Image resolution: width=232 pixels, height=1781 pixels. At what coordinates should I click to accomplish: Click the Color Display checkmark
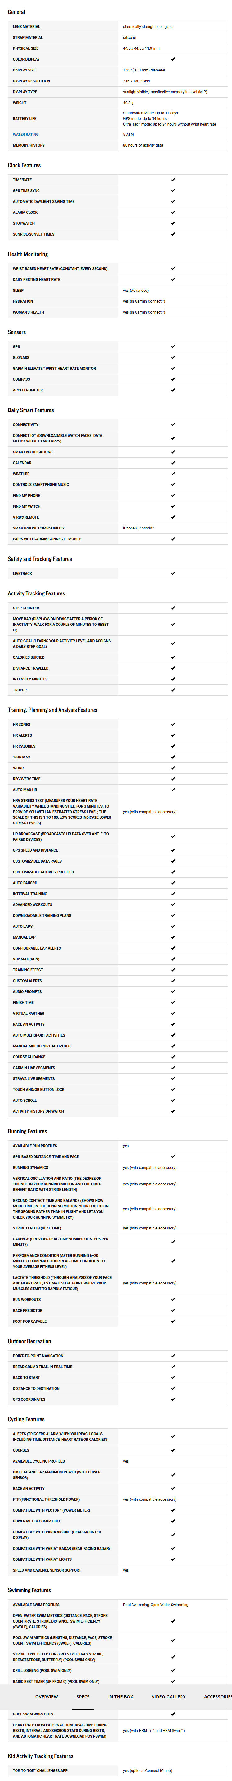point(173,59)
